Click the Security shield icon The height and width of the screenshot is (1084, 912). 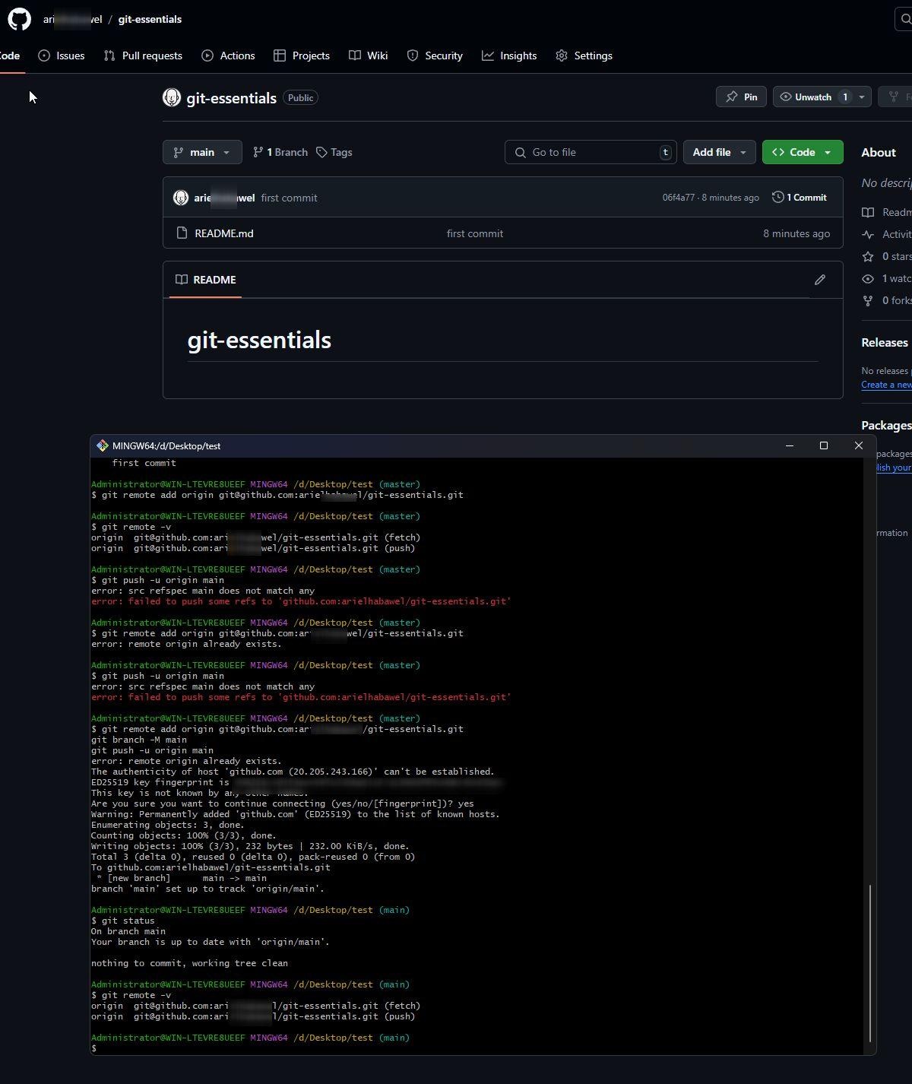click(x=413, y=55)
